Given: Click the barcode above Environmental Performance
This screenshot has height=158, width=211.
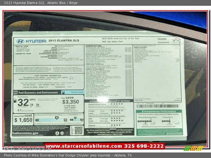Looking at the screenshot, I should (x=157, y=106).
